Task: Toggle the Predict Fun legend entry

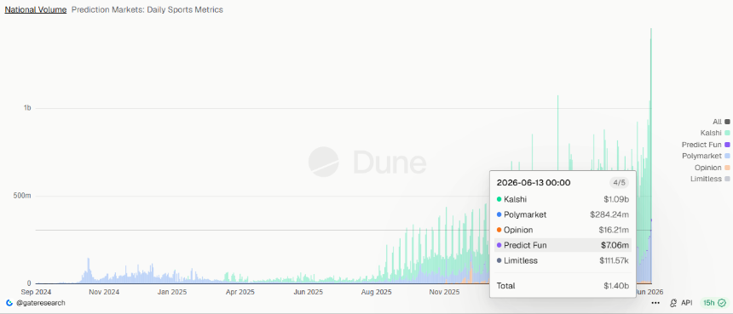Action: (706, 145)
